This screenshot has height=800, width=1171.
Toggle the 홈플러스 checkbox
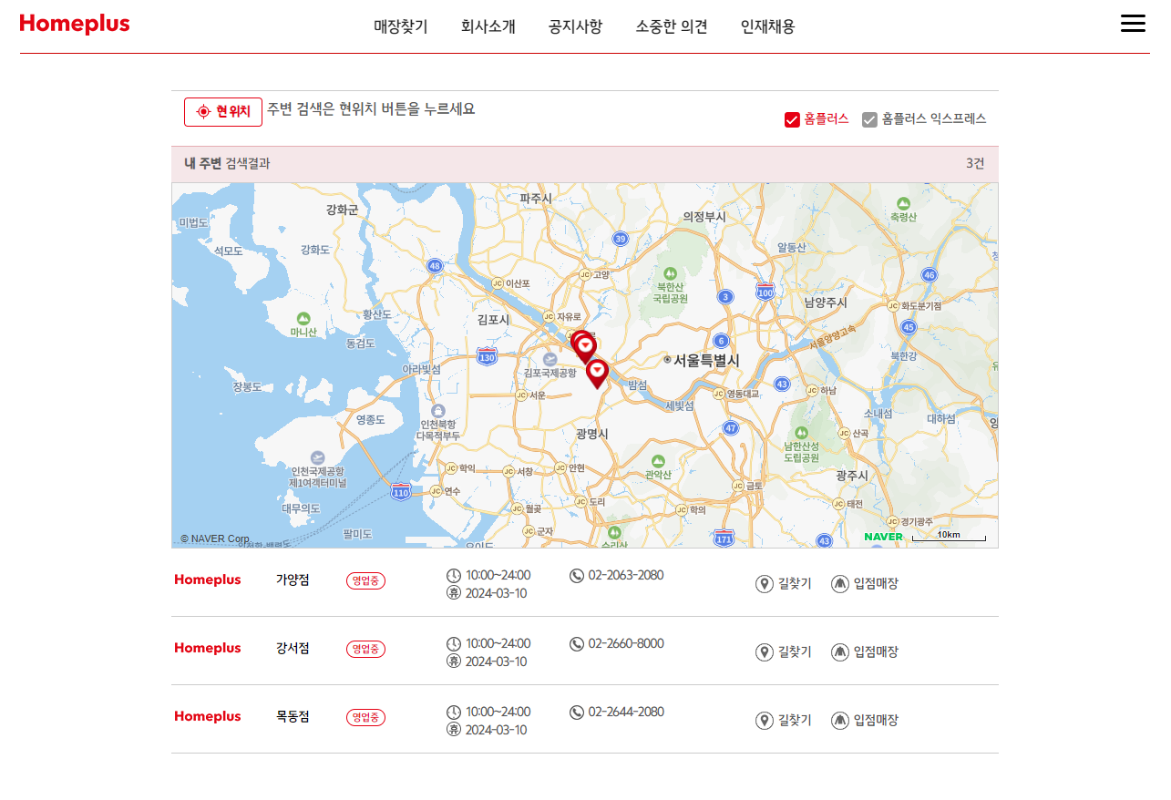tap(792, 119)
